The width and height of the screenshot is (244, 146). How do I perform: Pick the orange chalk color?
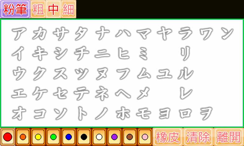coord(23,137)
